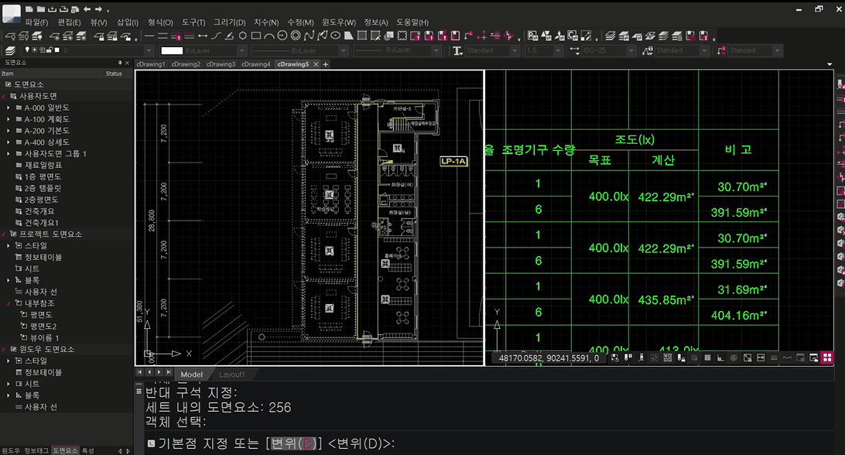Open the ByLayer linetype dropdown

(343, 50)
